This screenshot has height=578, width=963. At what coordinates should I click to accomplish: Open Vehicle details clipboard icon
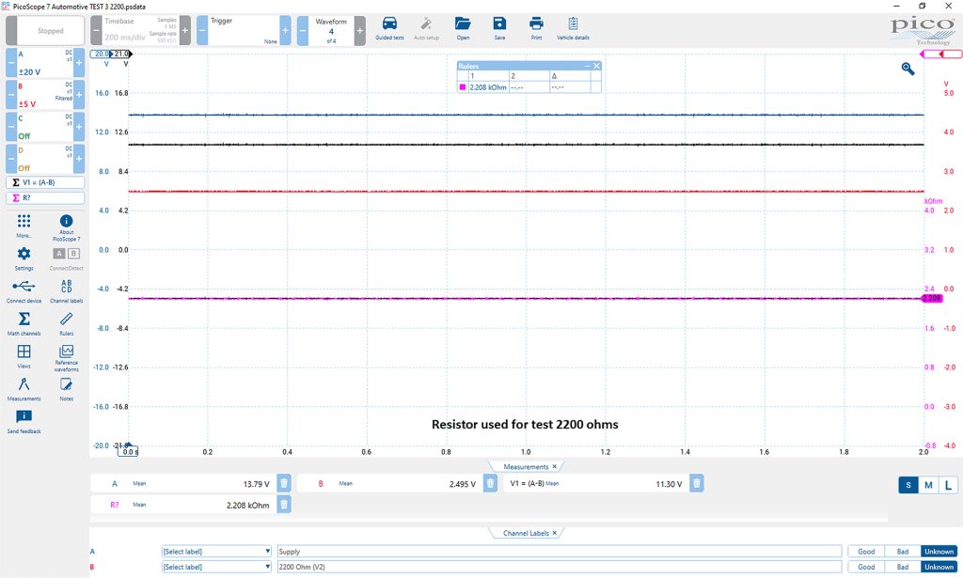click(x=573, y=23)
